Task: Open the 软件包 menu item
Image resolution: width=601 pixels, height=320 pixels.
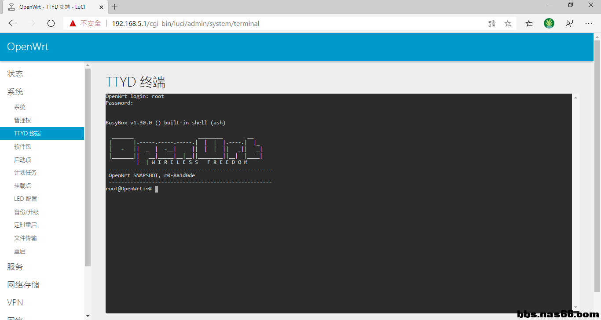Action: pos(22,147)
